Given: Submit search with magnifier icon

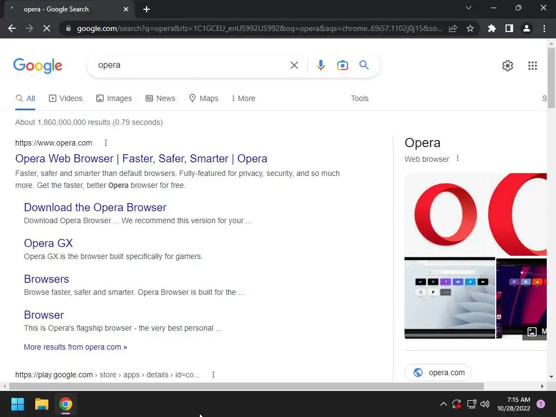Looking at the screenshot, I should tap(364, 65).
